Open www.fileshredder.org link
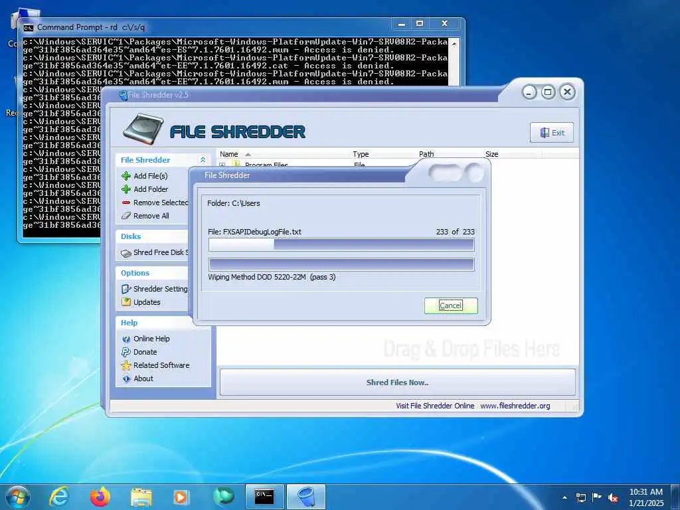 click(x=515, y=406)
